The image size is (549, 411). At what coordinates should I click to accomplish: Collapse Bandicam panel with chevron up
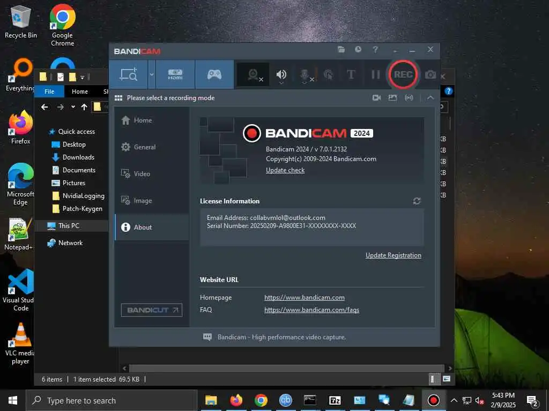tap(431, 97)
